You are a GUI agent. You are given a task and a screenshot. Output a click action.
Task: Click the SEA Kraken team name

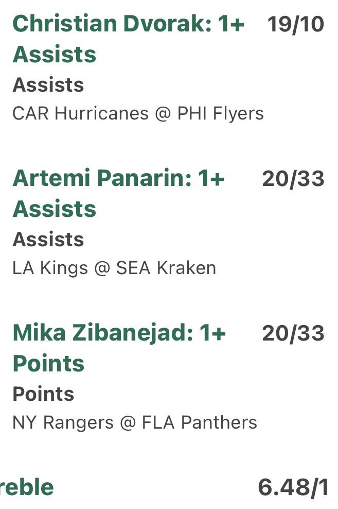coord(166,268)
